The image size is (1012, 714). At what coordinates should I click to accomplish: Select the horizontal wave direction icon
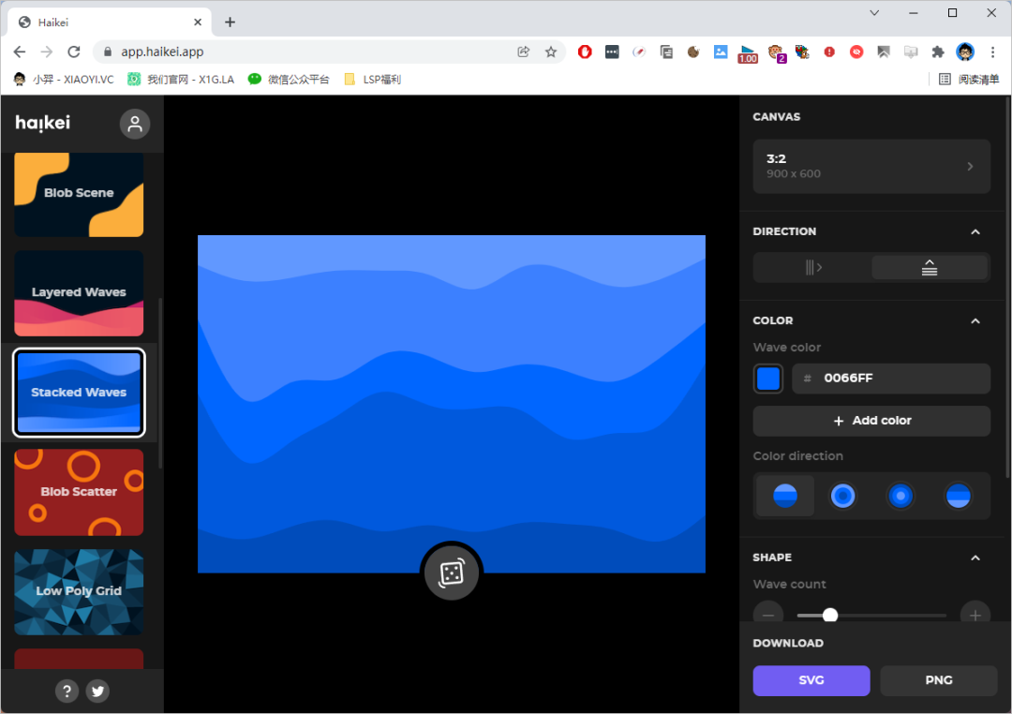(x=812, y=267)
